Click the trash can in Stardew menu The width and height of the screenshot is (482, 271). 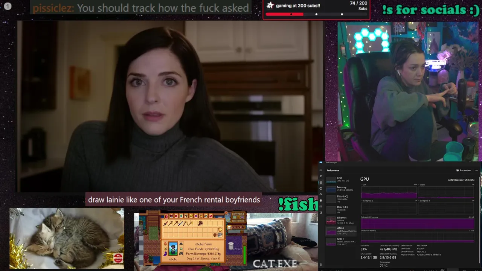tap(231, 246)
